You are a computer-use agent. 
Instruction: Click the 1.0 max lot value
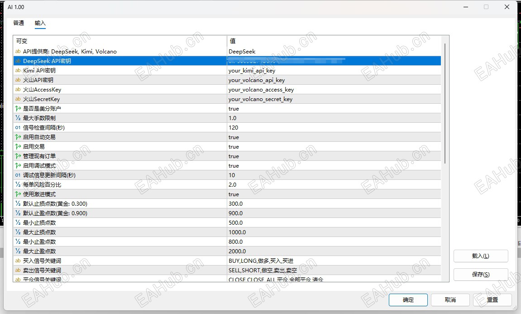[232, 118]
